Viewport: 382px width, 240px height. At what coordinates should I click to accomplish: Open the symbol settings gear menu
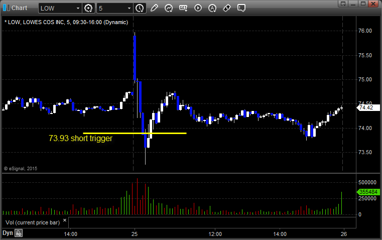coord(88,8)
